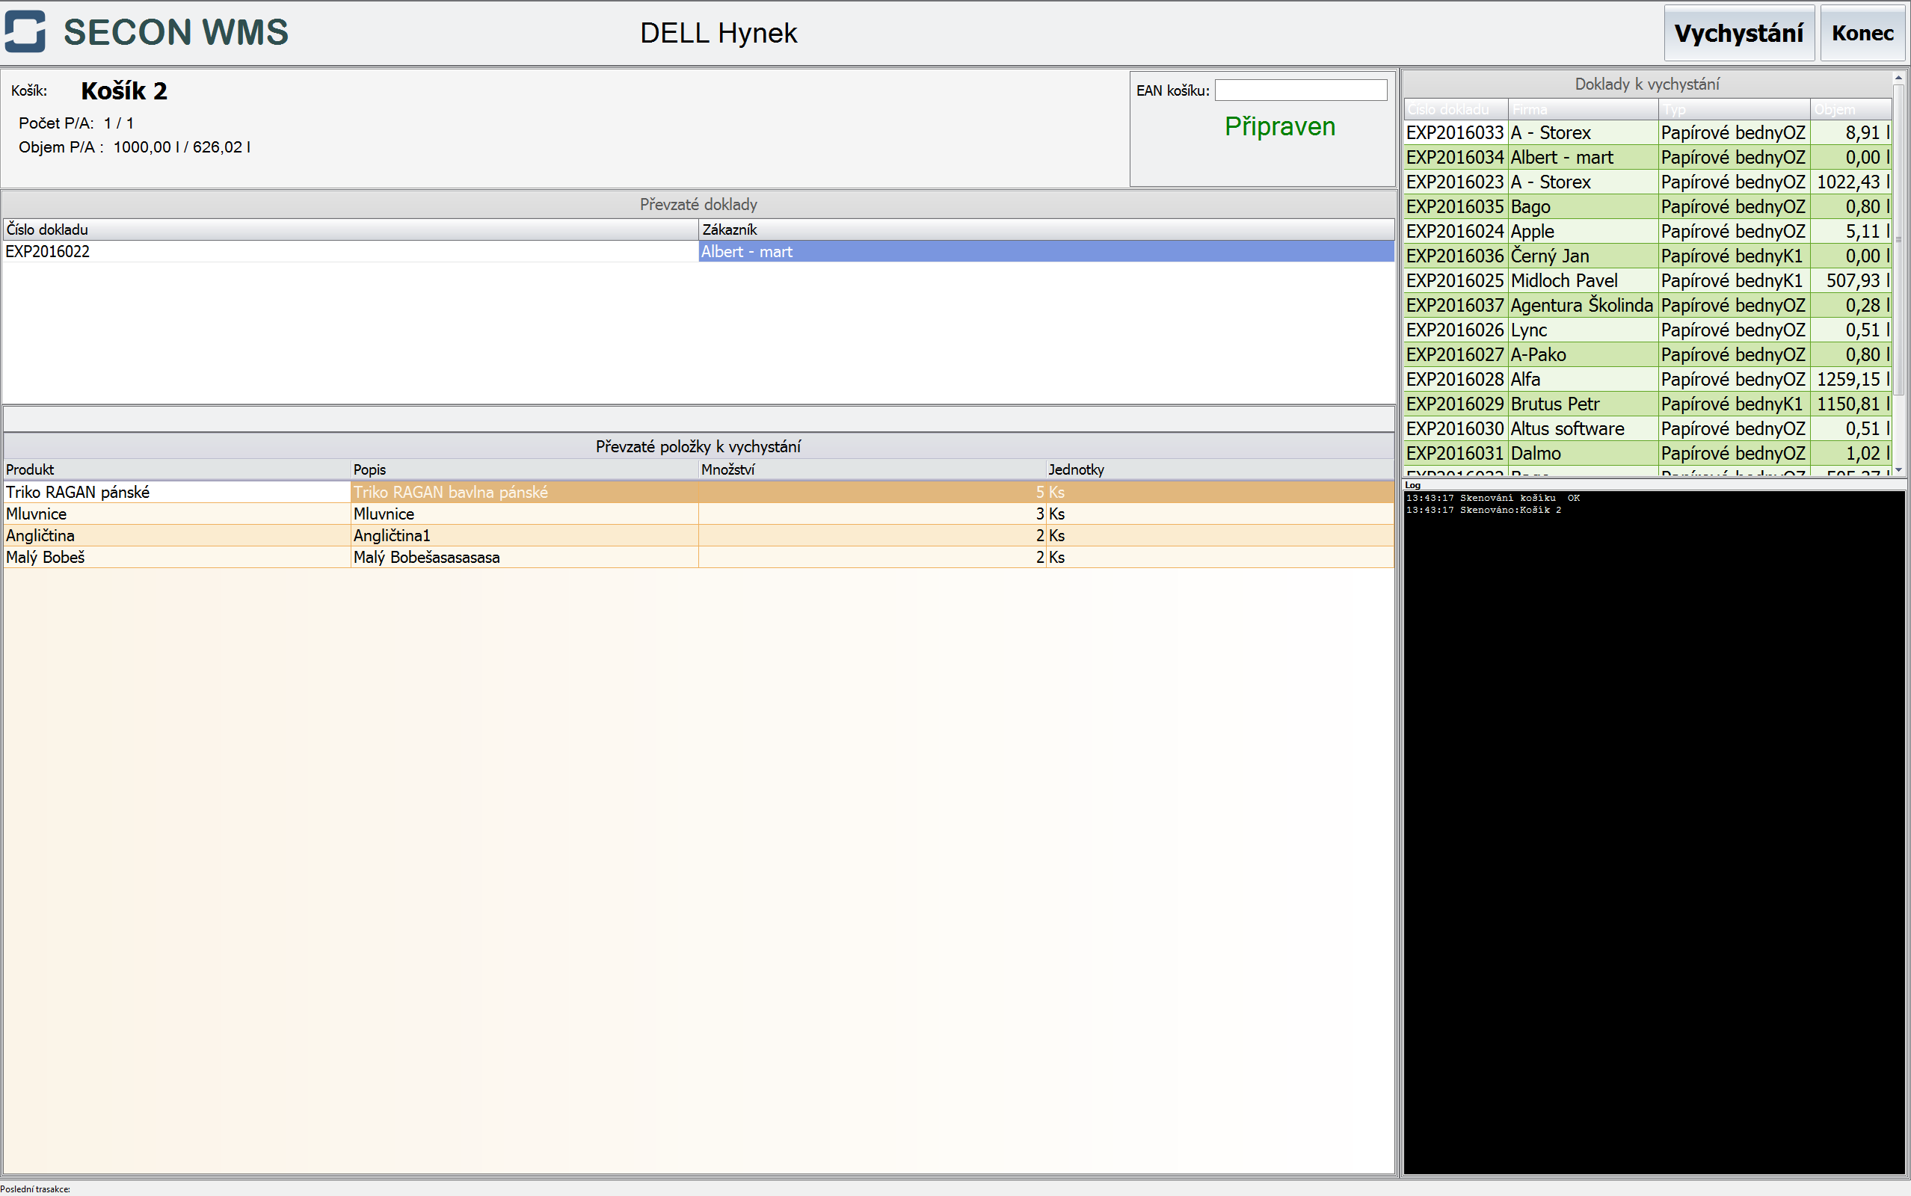Select the Triko RAGAN pánské item row
Image resolution: width=1911 pixels, height=1196 pixels.
(x=174, y=492)
